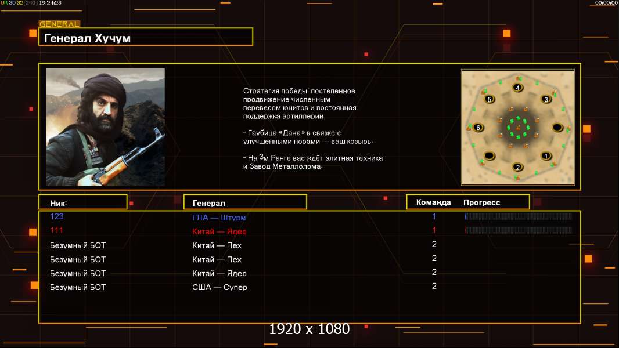
Task: Click start position 4 on the minimap
Action: coord(517,88)
